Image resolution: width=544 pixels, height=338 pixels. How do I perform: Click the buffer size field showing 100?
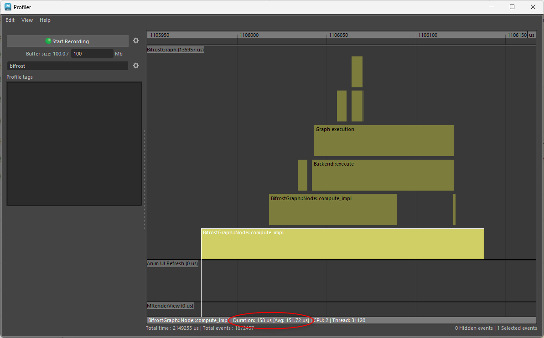point(92,54)
